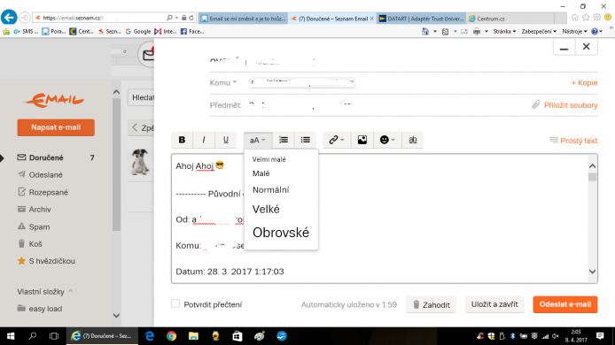
Task: Insert an image into the email
Action: click(362, 140)
